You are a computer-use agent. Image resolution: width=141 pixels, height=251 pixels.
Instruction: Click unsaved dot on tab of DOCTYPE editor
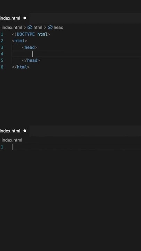(x=25, y=18)
